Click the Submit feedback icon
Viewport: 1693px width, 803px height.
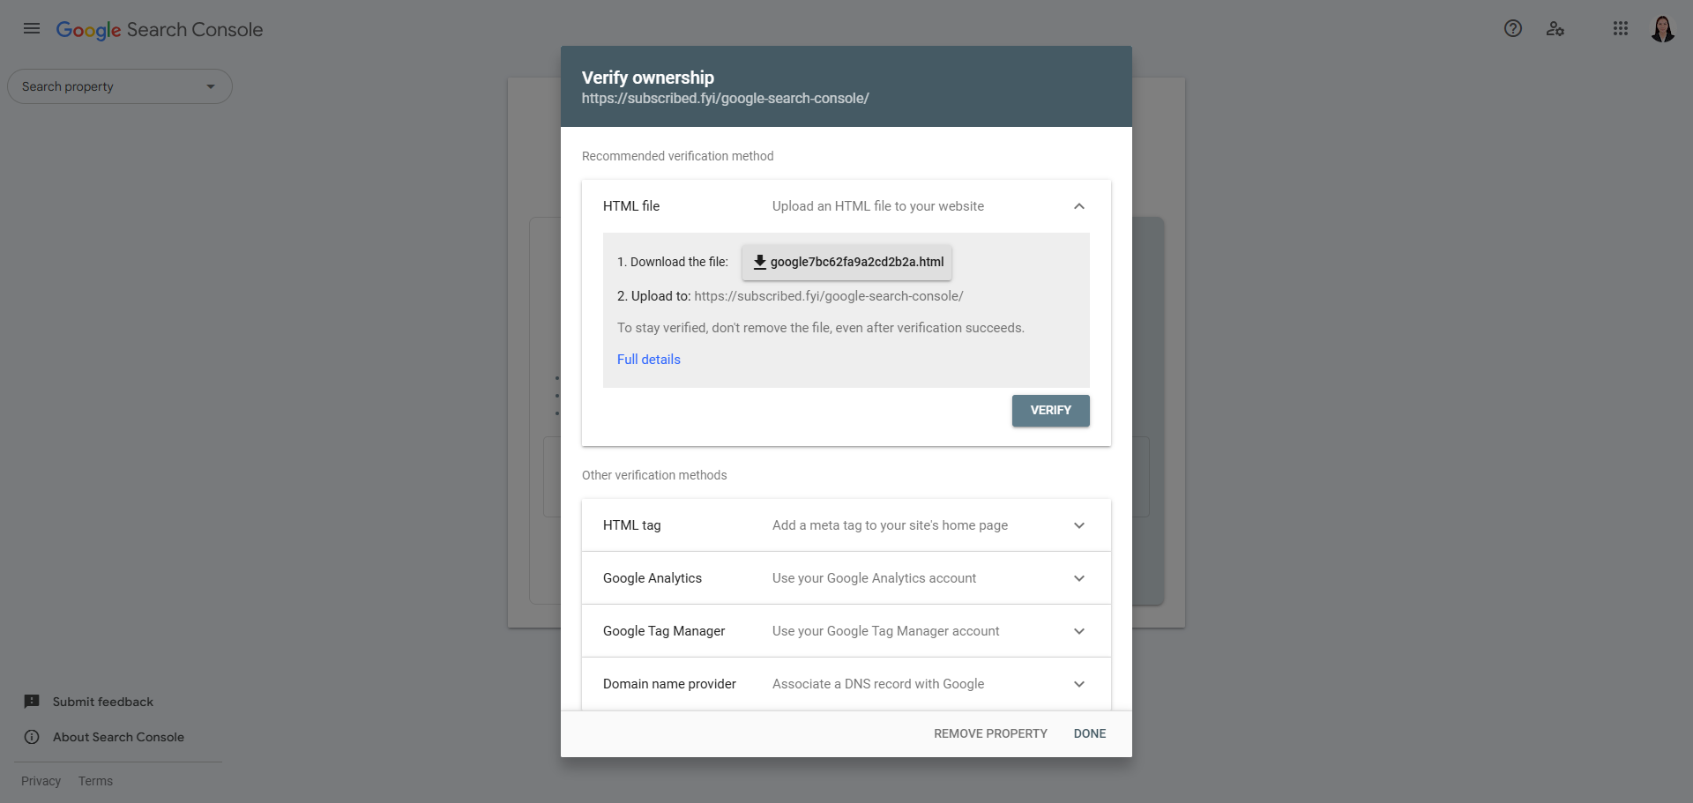32,702
